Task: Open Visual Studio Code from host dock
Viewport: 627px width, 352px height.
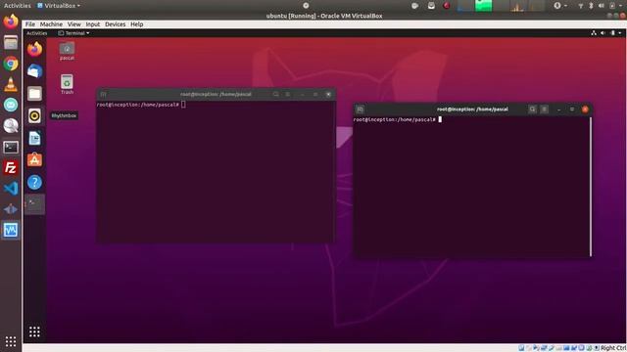Action: click(11, 189)
